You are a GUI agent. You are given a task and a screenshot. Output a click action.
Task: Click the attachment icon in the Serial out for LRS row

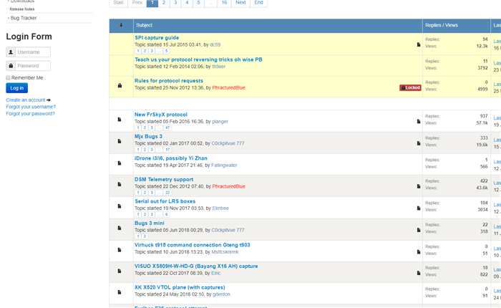click(419, 208)
